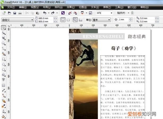Select the Smart Fill tool
163x119 pixels.
tap(4, 54)
